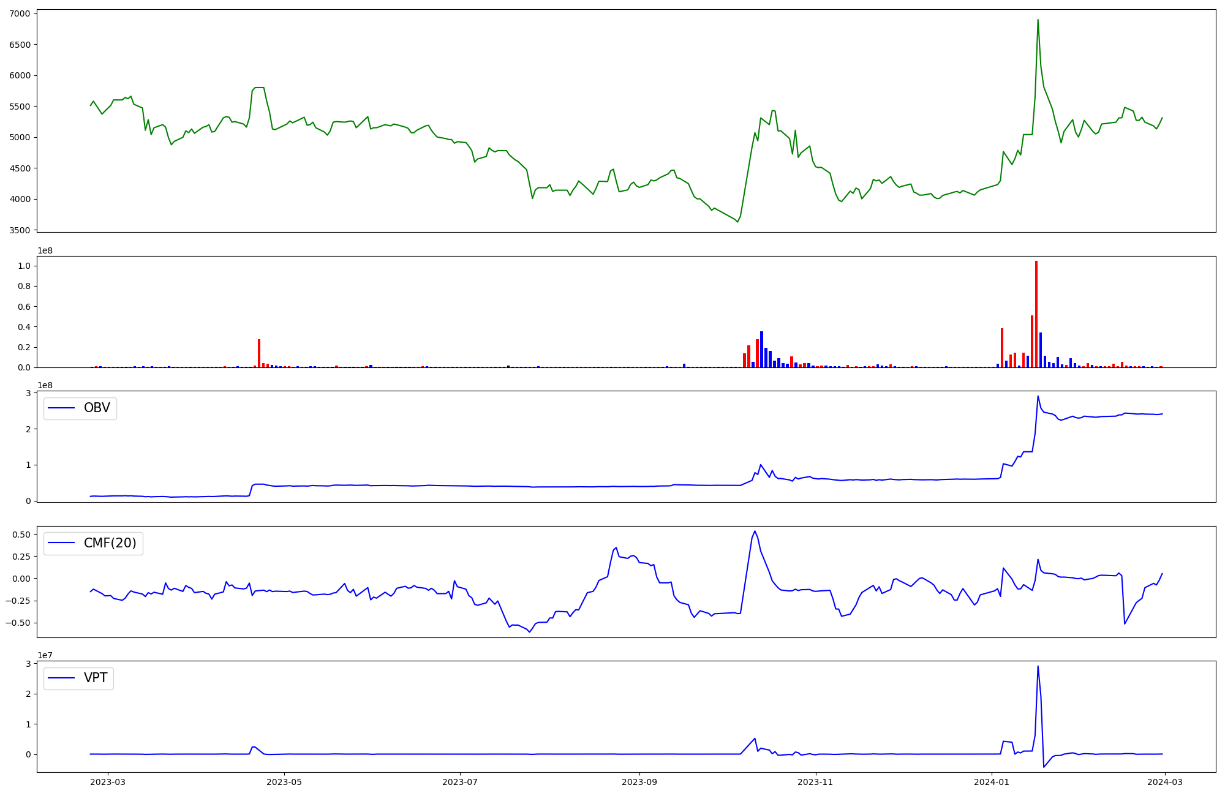Click the OBV legend label
Image resolution: width=1225 pixels, height=796 pixels.
coord(97,408)
